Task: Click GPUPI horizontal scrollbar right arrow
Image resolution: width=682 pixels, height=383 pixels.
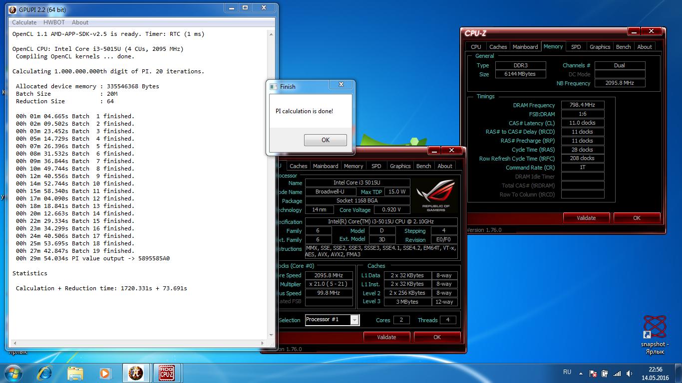Action: [x=263, y=343]
